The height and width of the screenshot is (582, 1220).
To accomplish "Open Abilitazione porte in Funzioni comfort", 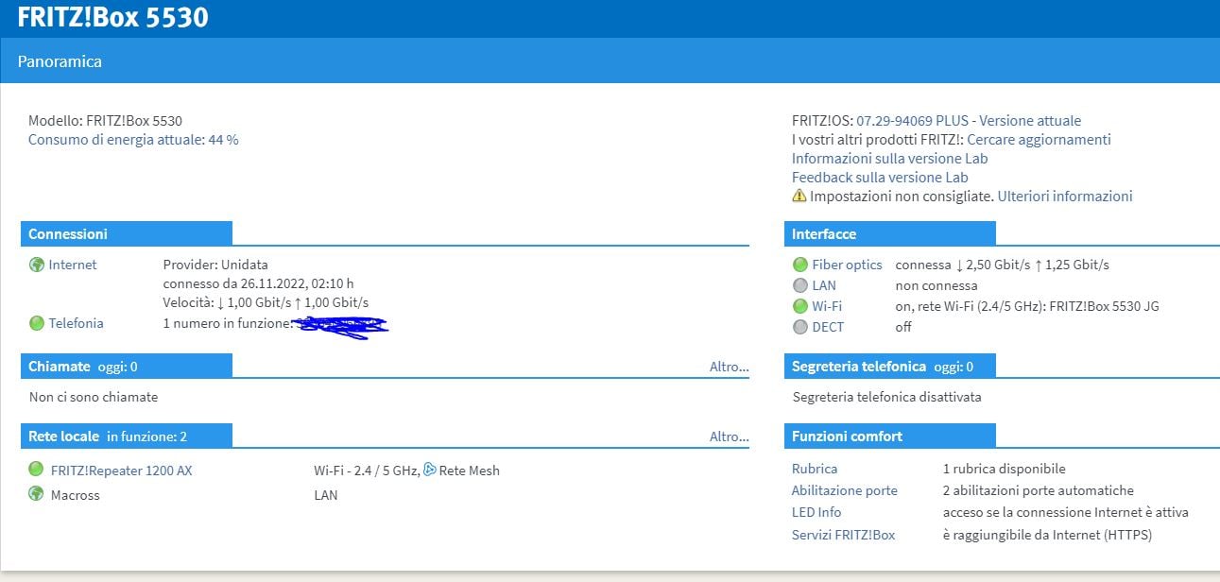I will [x=844, y=490].
